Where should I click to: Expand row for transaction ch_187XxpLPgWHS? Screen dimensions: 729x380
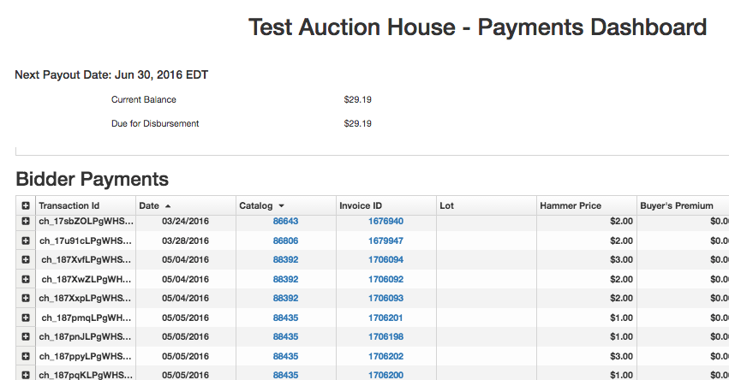pyautogui.click(x=26, y=299)
